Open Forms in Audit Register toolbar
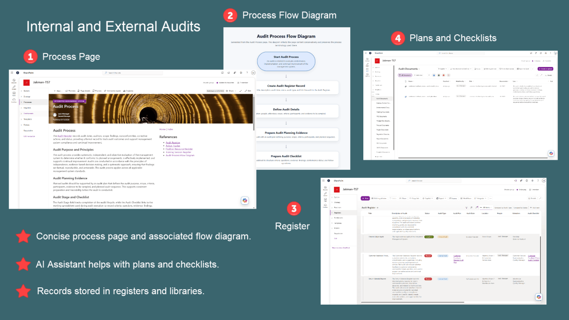569x320 pixels. pyautogui.click(x=453, y=198)
